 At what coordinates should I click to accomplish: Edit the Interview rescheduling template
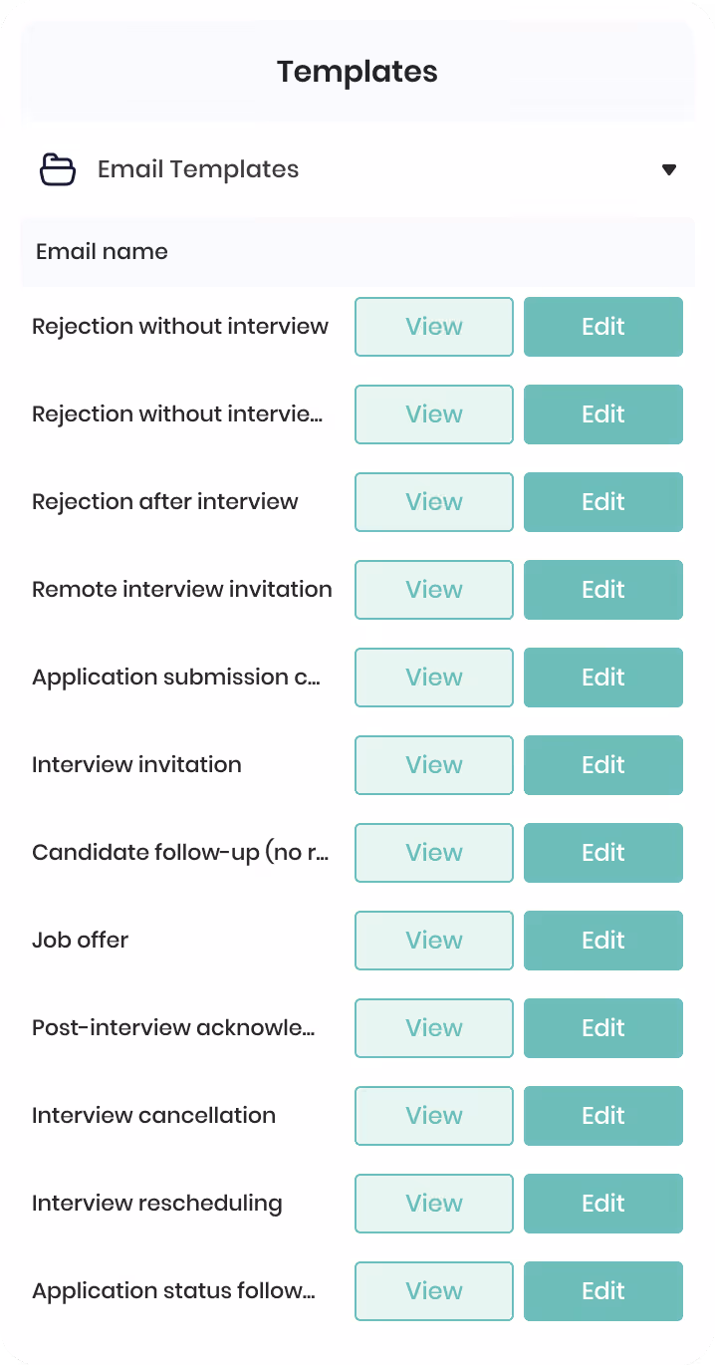tap(603, 1204)
